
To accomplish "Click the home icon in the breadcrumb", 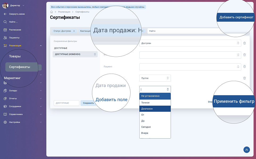I will tap(52, 12).
